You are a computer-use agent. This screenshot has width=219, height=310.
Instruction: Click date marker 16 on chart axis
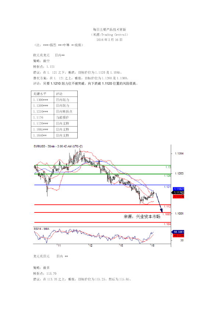coord(152,246)
